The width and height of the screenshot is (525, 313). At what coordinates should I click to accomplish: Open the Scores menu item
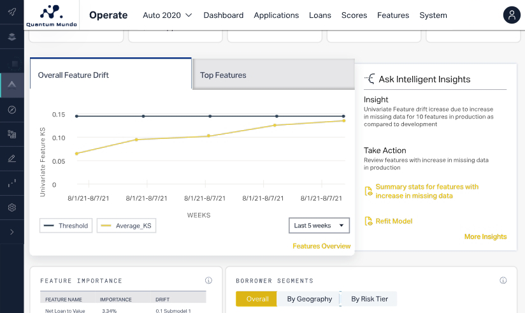354,15
